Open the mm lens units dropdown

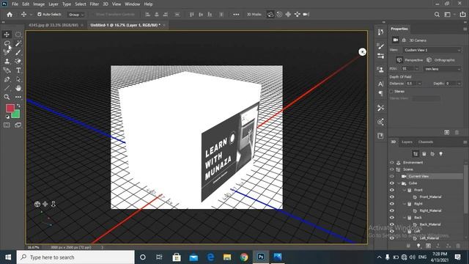442,69
